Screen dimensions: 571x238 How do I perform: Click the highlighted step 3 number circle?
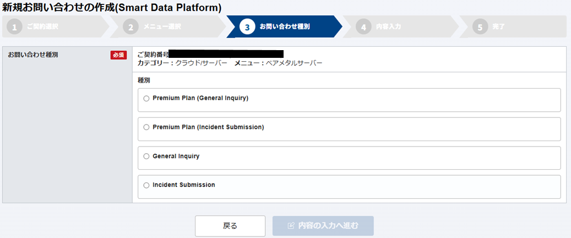[247, 26]
